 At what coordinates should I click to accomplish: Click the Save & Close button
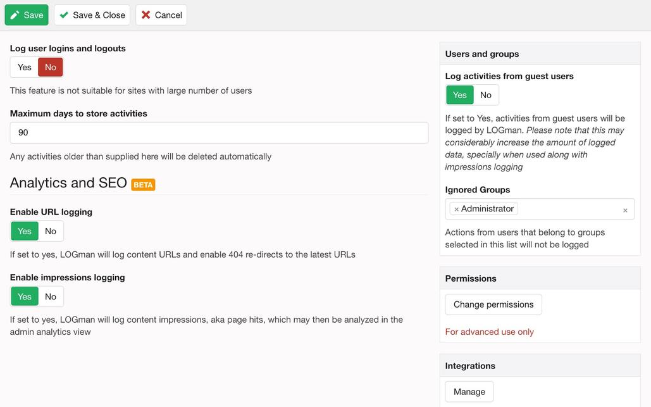92,15
